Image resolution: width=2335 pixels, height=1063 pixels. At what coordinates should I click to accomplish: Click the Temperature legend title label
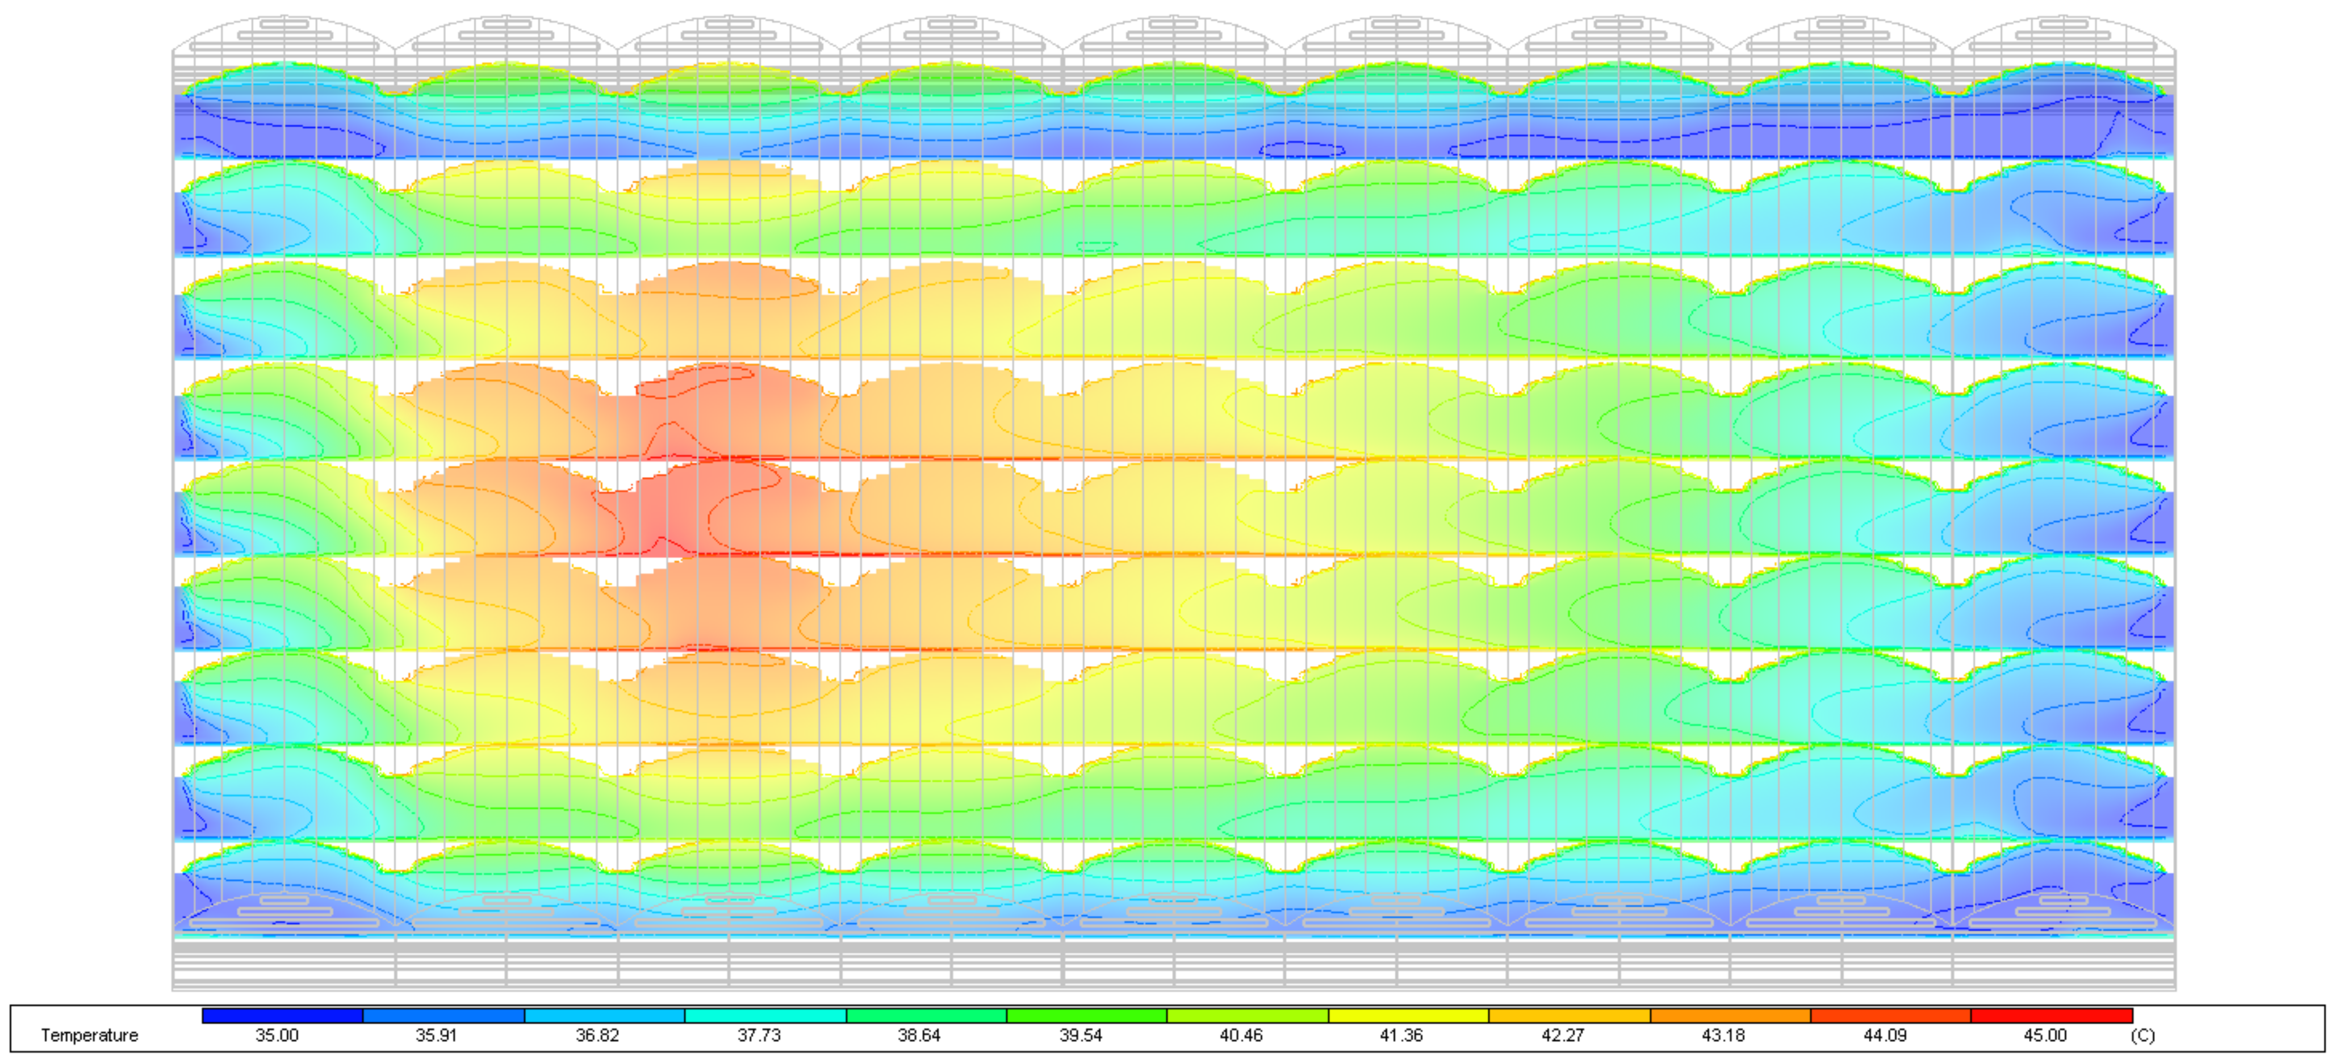[89, 1036]
